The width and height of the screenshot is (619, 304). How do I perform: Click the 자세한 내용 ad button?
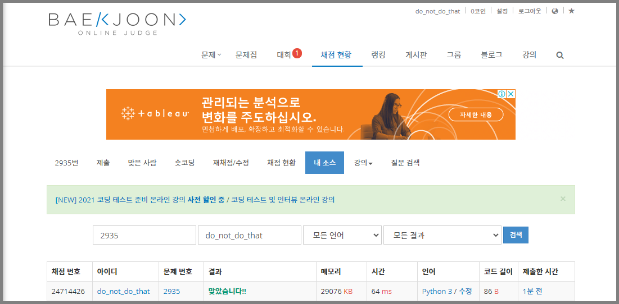476,114
